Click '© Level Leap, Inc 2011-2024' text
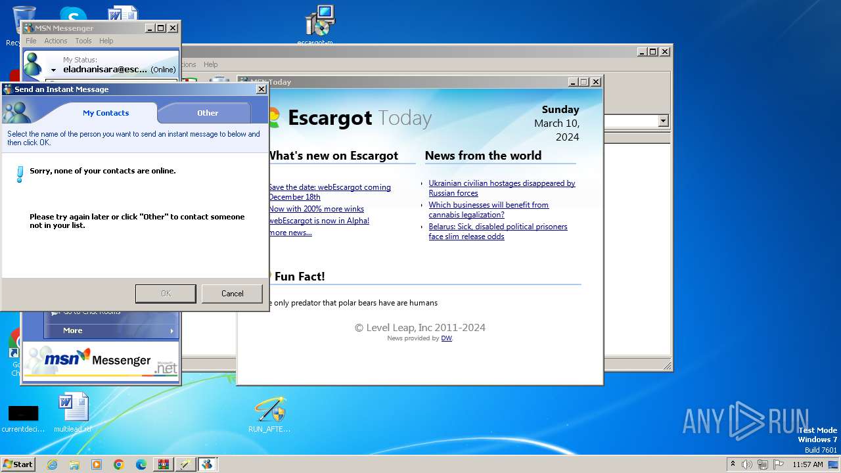 pyautogui.click(x=420, y=327)
